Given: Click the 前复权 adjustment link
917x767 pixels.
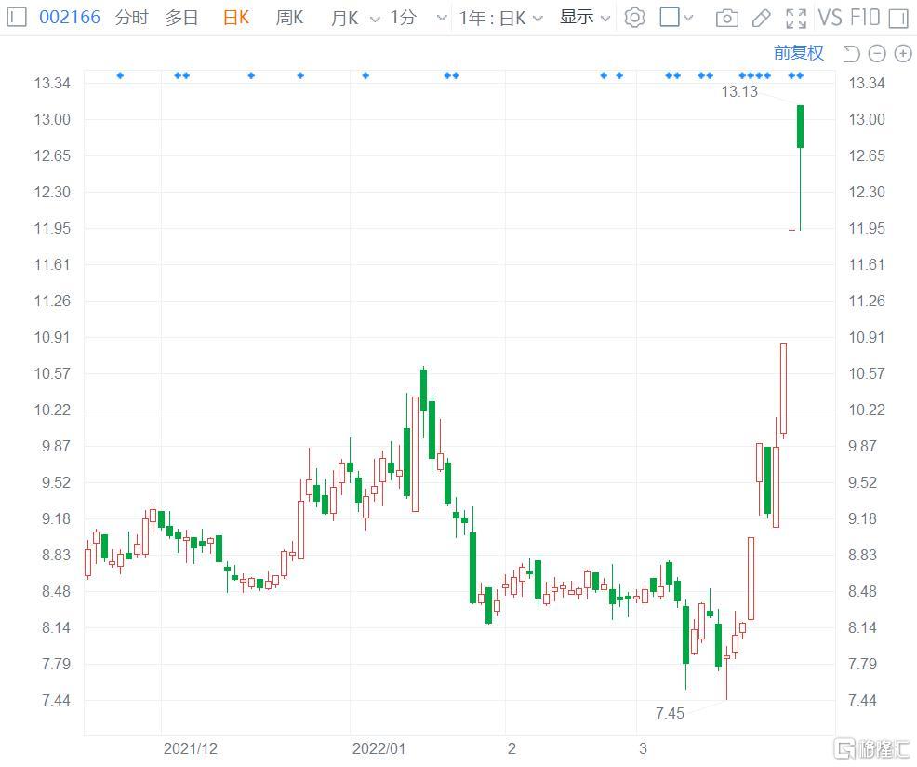Looking at the screenshot, I should coord(798,53).
